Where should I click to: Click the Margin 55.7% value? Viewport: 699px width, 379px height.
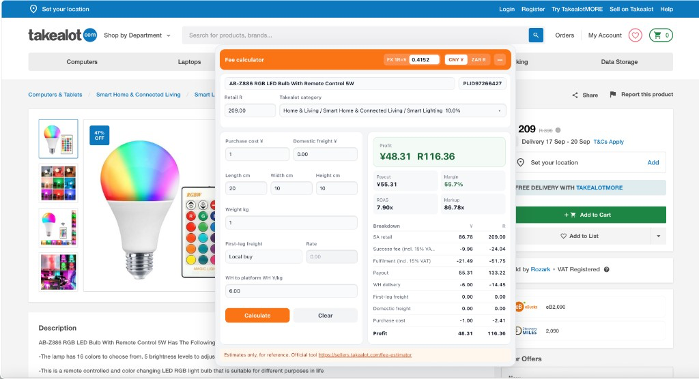[453, 184]
